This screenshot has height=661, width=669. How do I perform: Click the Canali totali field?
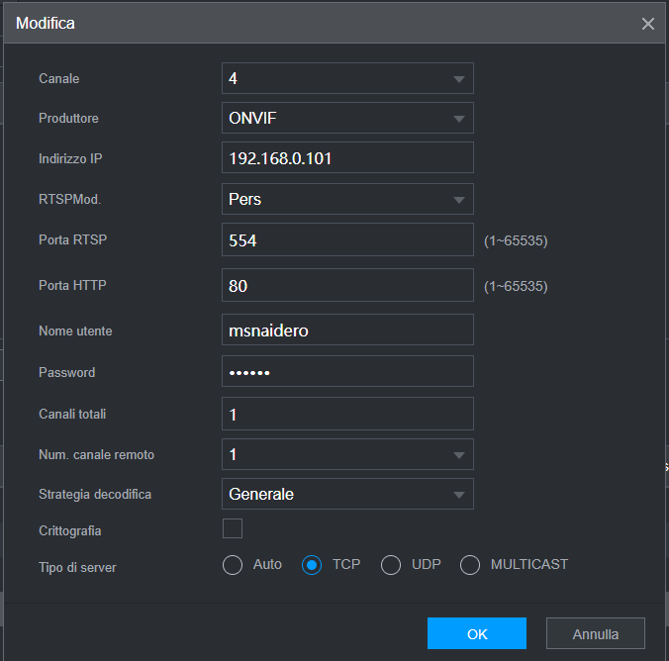347,414
